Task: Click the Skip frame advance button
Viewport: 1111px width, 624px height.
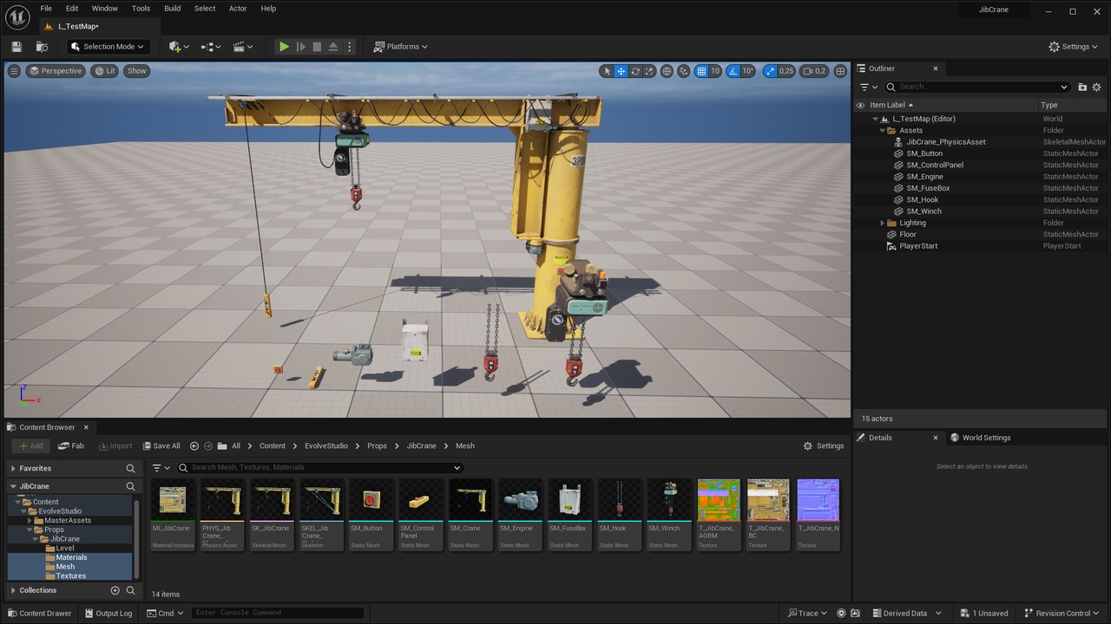Action: pos(301,47)
